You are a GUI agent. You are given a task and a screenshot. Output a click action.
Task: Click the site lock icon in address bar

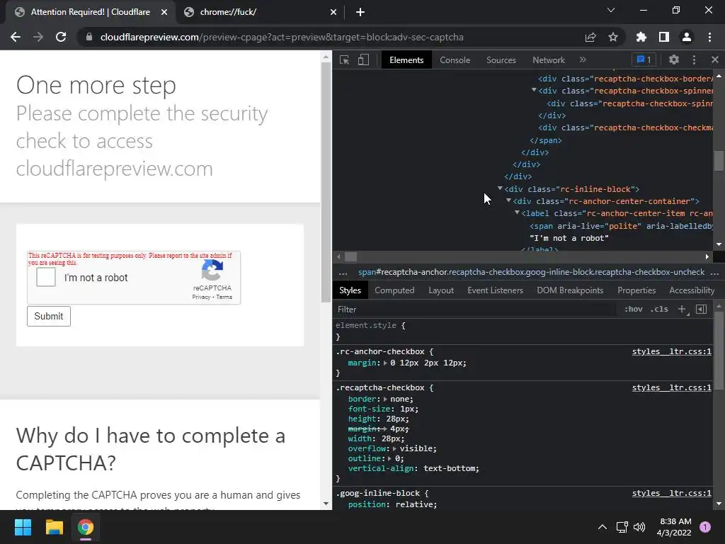(89, 37)
